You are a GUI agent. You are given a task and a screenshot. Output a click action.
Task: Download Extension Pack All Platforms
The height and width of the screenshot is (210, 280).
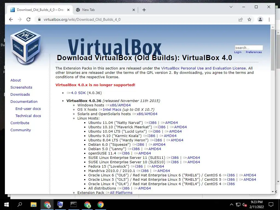click(x=121, y=193)
